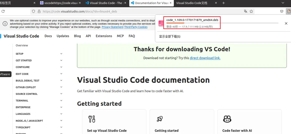Open the Docs navigation item
The width and height of the screenshot is (291, 134).
coord(48,36)
